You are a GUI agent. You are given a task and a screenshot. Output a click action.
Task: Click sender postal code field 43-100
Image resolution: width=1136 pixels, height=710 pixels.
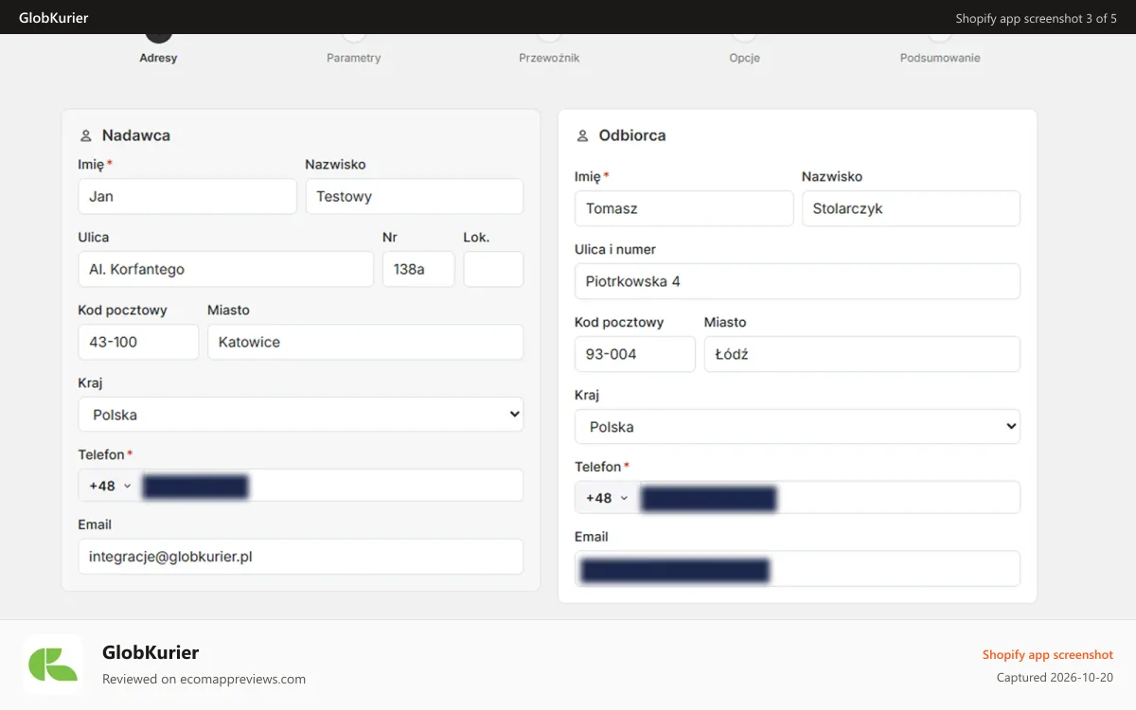click(138, 342)
